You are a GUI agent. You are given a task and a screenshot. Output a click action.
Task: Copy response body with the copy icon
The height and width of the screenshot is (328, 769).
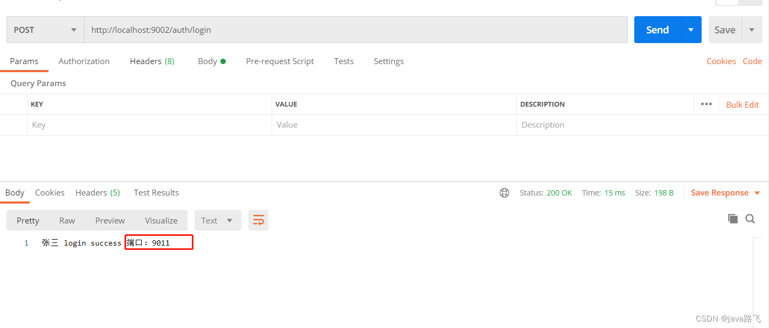[732, 219]
